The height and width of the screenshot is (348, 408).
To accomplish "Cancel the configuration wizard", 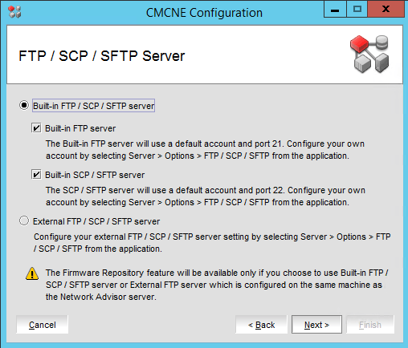I will click(x=43, y=325).
